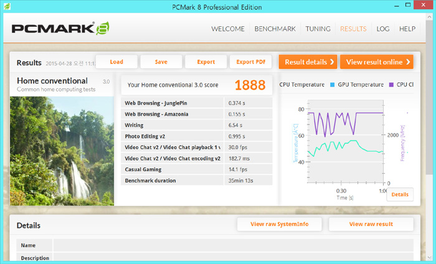Viewport: 436px width, 264px height.
Task: Click the 'Writing' row label
Action: [134, 125]
